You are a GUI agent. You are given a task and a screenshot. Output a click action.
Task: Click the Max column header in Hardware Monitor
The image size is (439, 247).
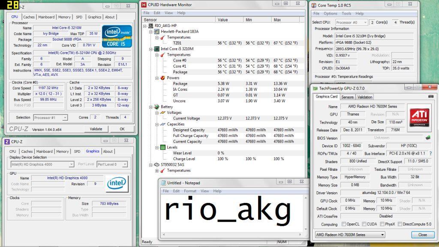[x=285, y=20]
